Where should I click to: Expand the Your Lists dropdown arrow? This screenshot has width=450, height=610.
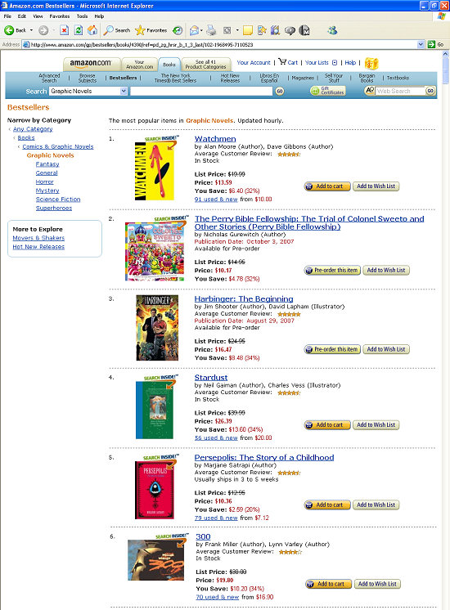[335, 63]
